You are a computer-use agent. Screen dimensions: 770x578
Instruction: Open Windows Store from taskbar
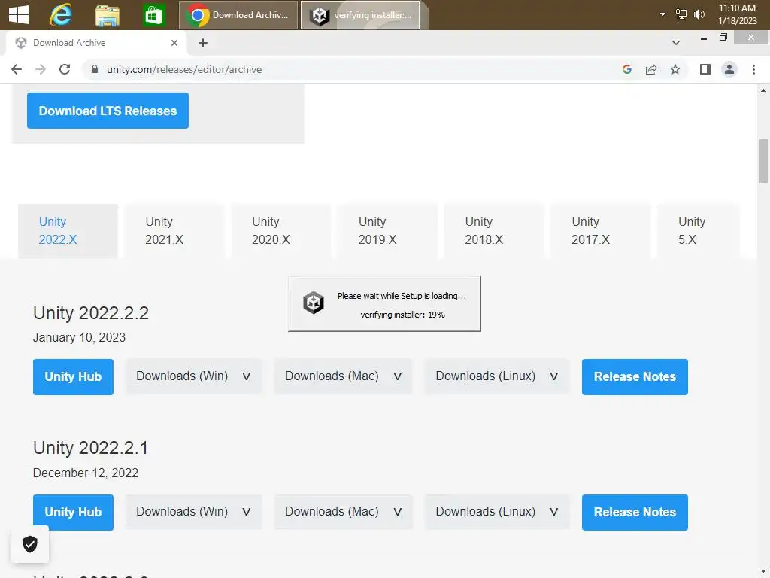tap(153, 15)
